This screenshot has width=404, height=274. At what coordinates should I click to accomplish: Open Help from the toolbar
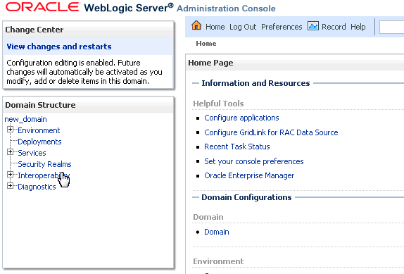pos(358,27)
